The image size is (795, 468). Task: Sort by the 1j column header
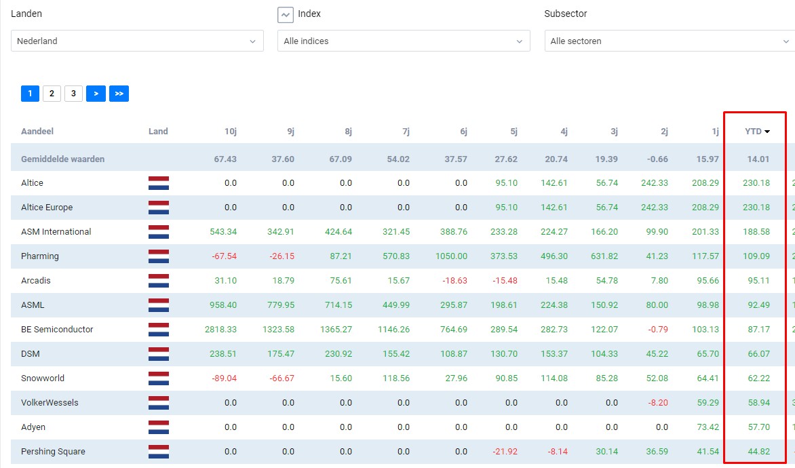pyautogui.click(x=716, y=132)
